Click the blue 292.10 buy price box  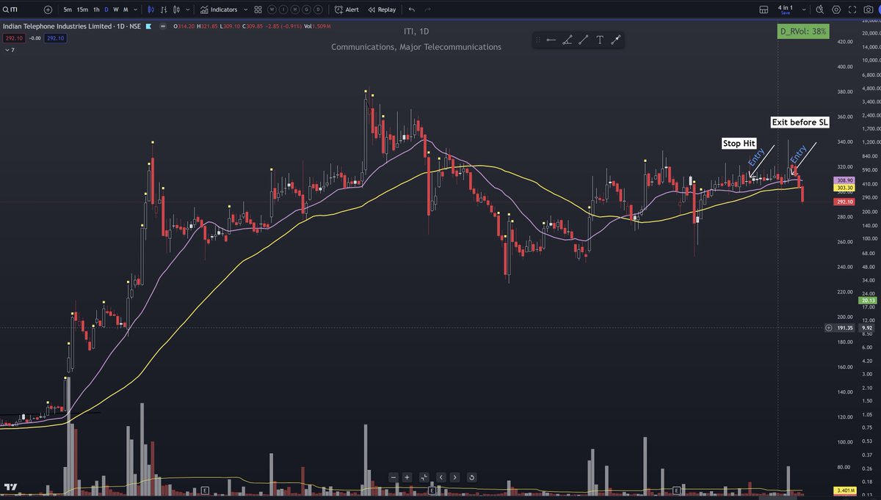click(x=56, y=38)
